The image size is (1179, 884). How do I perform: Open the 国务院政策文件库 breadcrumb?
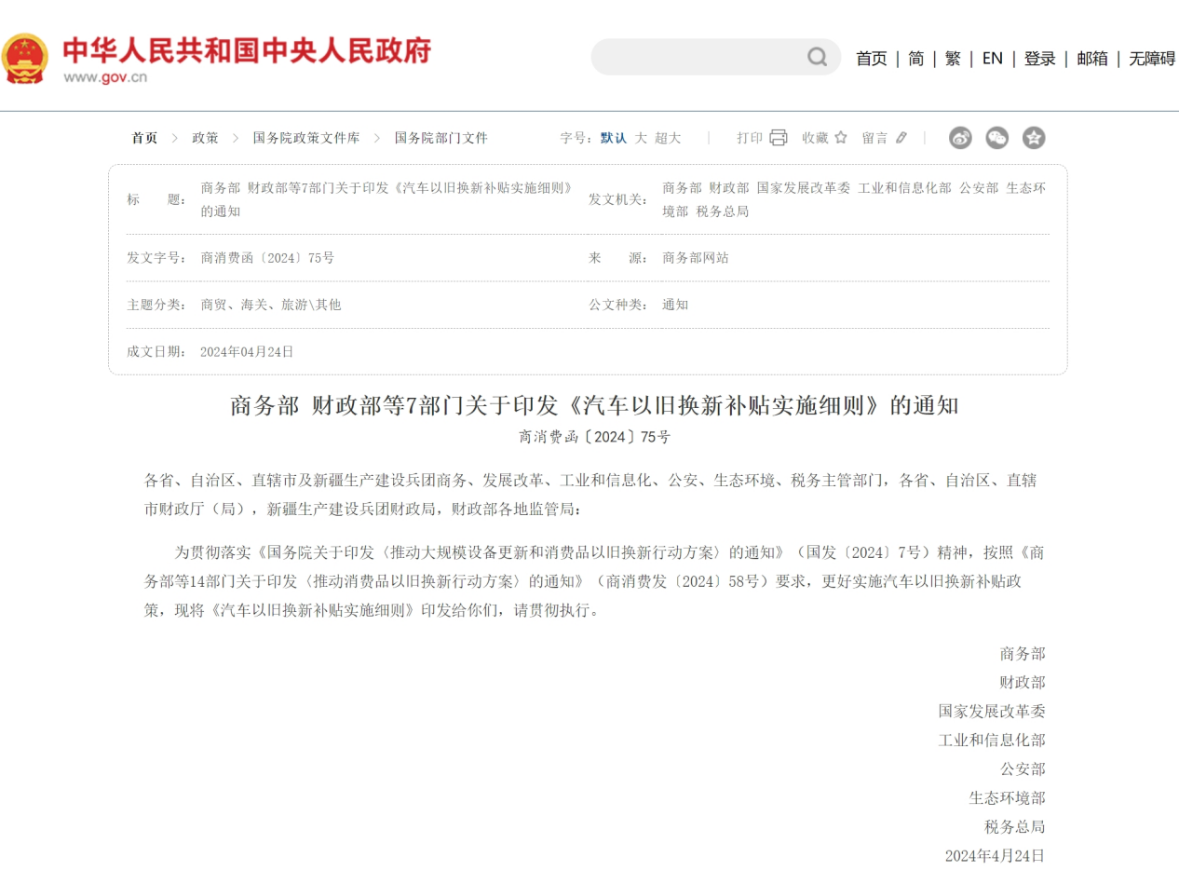tap(306, 138)
